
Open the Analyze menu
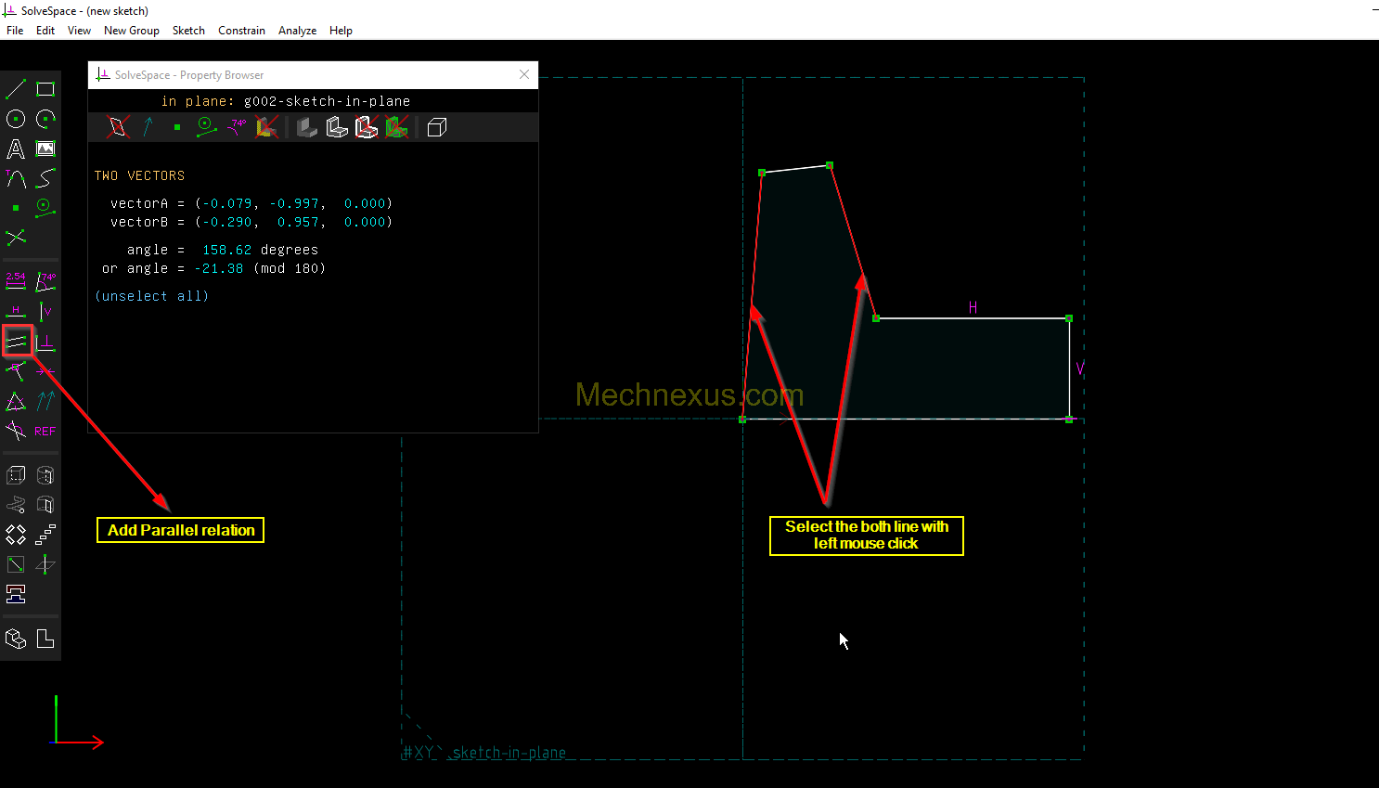(297, 31)
